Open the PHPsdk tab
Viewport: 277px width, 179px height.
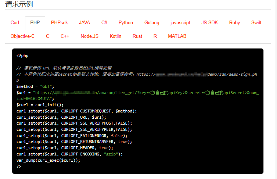click(60, 23)
